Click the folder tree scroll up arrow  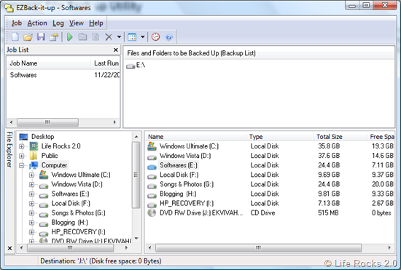(136, 137)
